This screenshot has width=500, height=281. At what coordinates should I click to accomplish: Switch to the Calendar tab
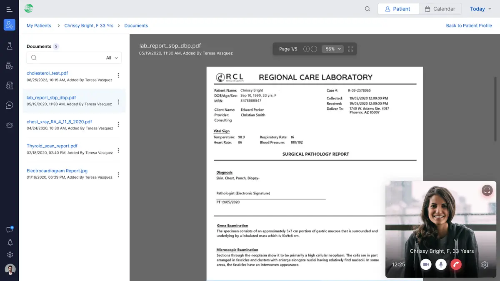(440, 9)
